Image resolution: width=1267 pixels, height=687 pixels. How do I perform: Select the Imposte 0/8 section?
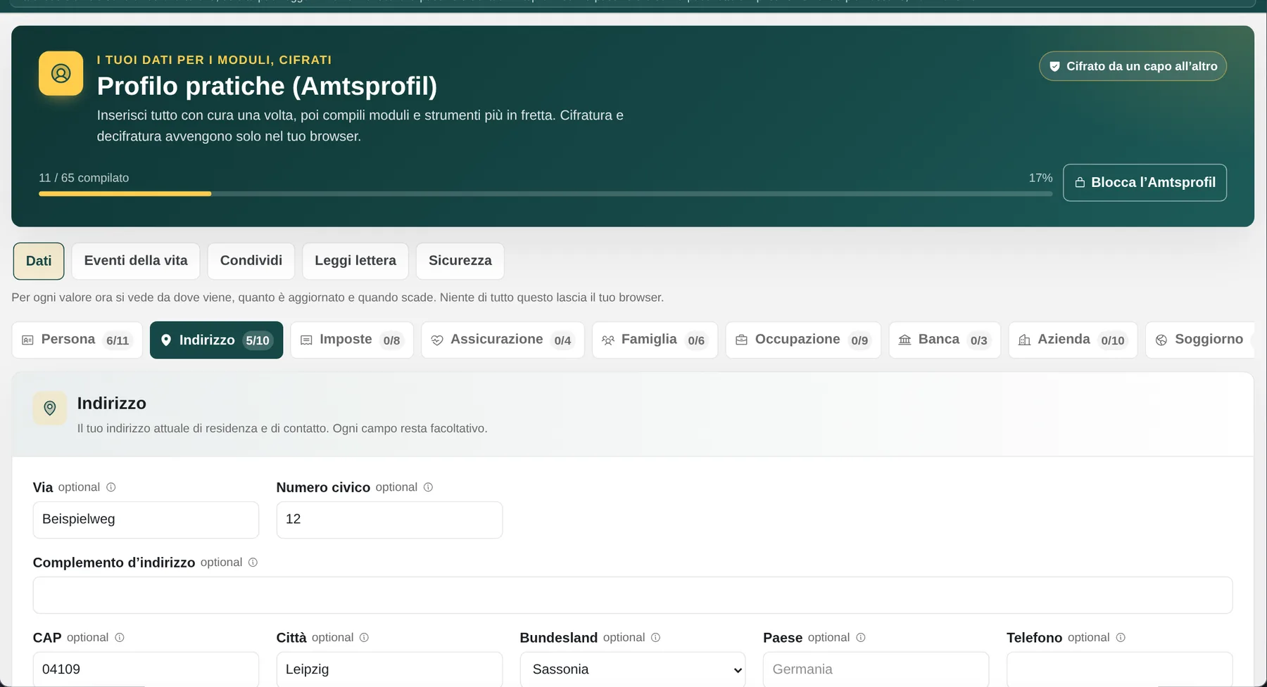click(352, 340)
